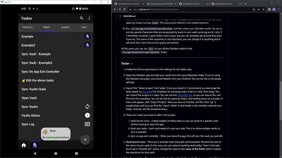
Task: Open Sync Vault - Example2 task
Action: coord(56,63)
